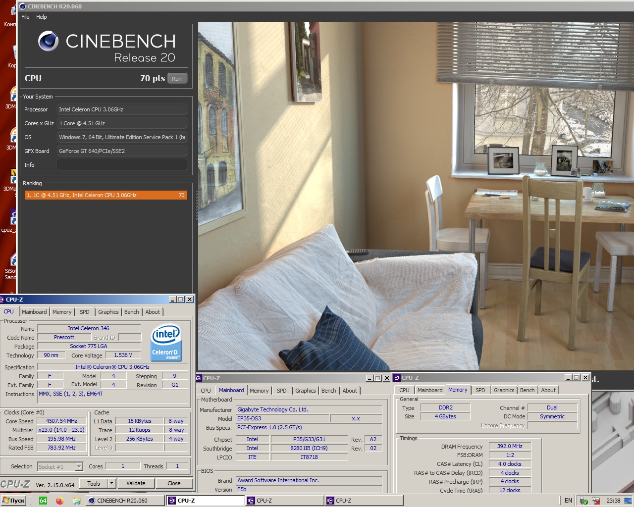Viewport: 634px width, 507px height.
Task: Select the Memory tab in the Mainboard window
Action: [259, 391]
